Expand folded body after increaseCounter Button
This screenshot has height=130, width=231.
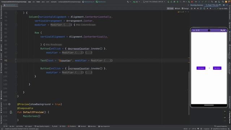tap(89, 73)
